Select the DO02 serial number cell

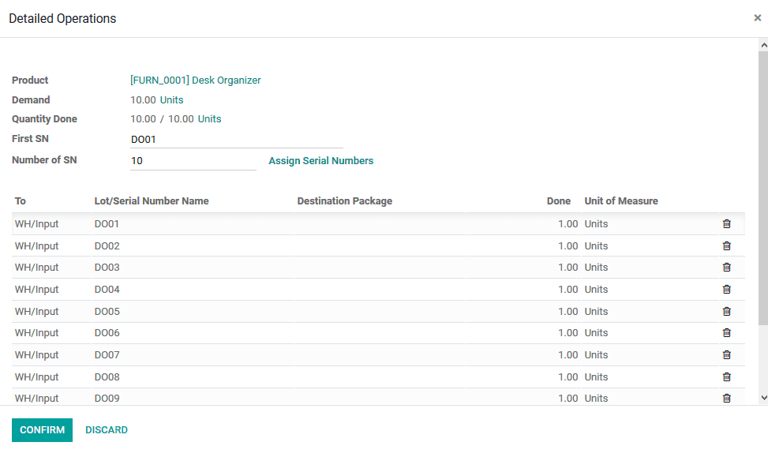(x=193, y=246)
